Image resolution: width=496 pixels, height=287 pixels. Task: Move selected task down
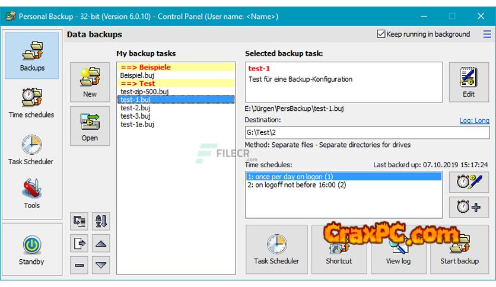(101, 265)
